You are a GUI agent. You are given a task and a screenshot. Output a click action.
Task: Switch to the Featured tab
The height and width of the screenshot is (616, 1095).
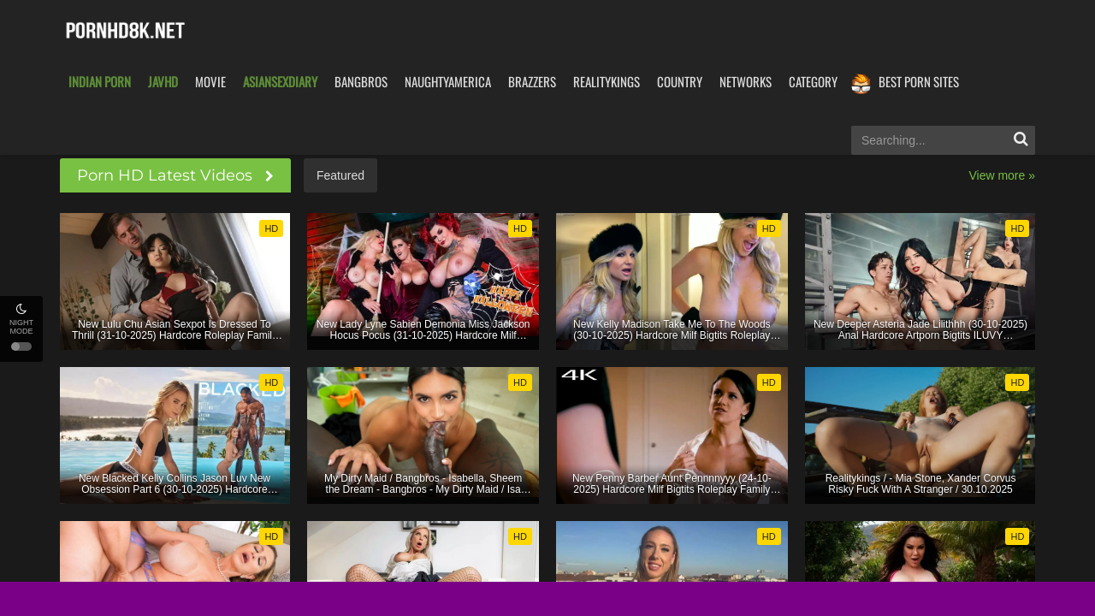pyautogui.click(x=340, y=175)
